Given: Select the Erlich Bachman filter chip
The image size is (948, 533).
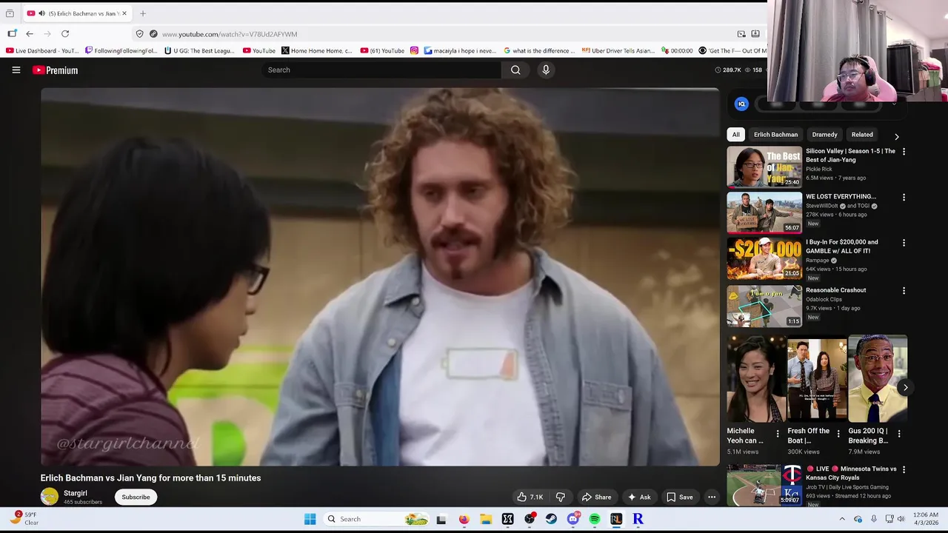Looking at the screenshot, I should coord(775,135).
